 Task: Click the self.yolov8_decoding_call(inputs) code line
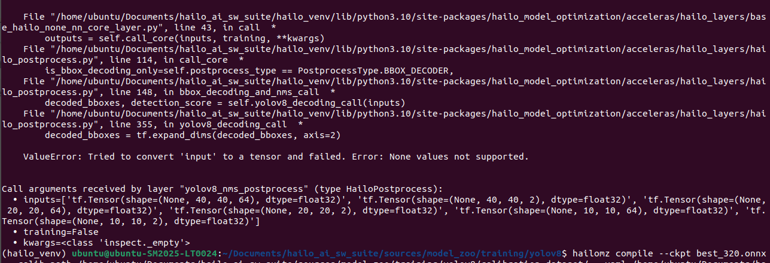pyautogui.click(x=225, y=103)
